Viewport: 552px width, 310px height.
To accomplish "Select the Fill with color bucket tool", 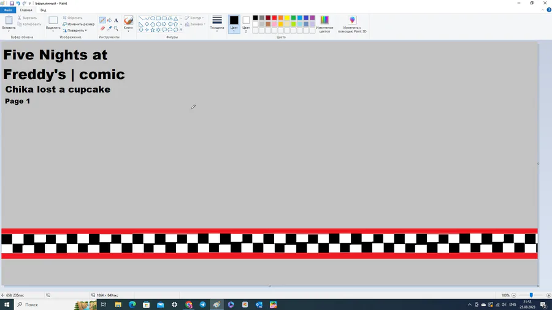I will (x=109, y=20).
